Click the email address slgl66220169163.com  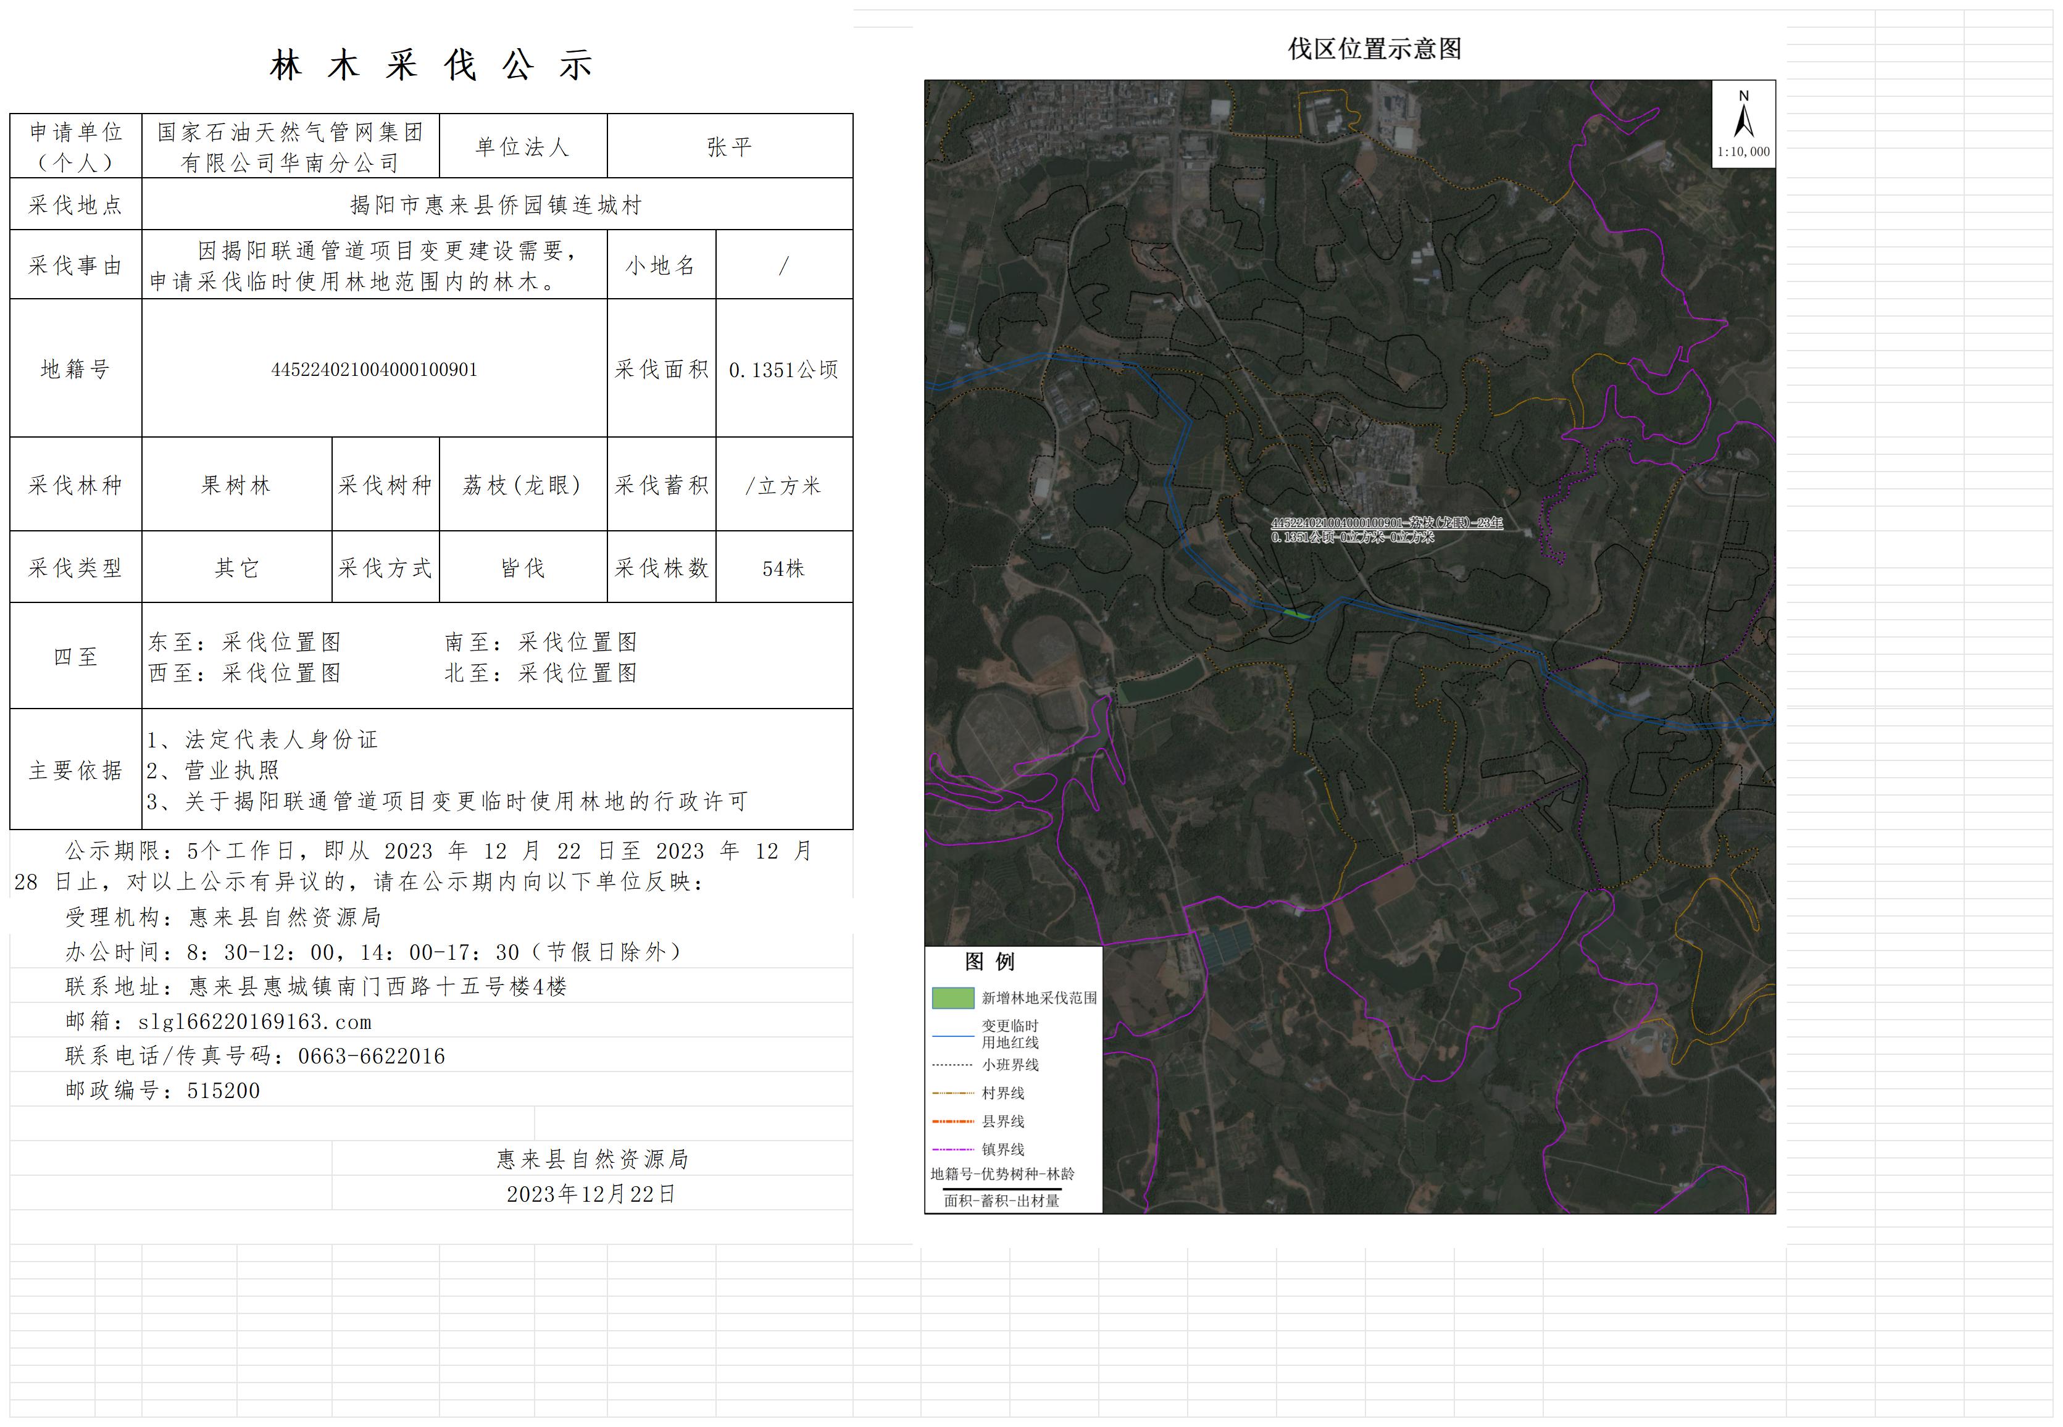[254, 1022]
